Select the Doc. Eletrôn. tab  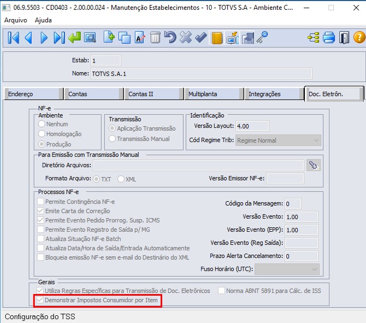pos(334,94)
